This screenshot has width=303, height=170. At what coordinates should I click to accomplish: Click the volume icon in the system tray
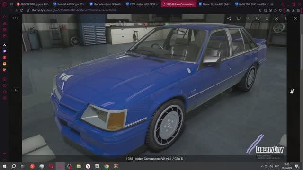tap(271, 166)
